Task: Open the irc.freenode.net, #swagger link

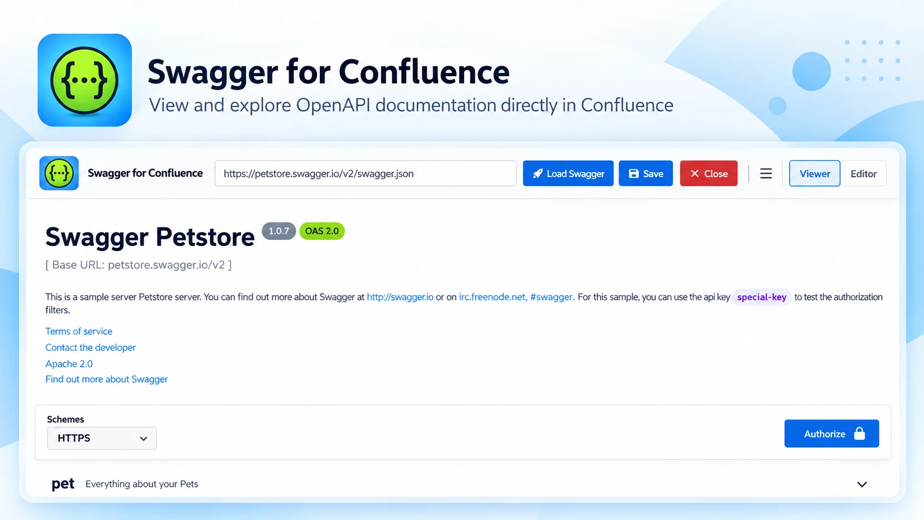Action: (x=516, y=297)
